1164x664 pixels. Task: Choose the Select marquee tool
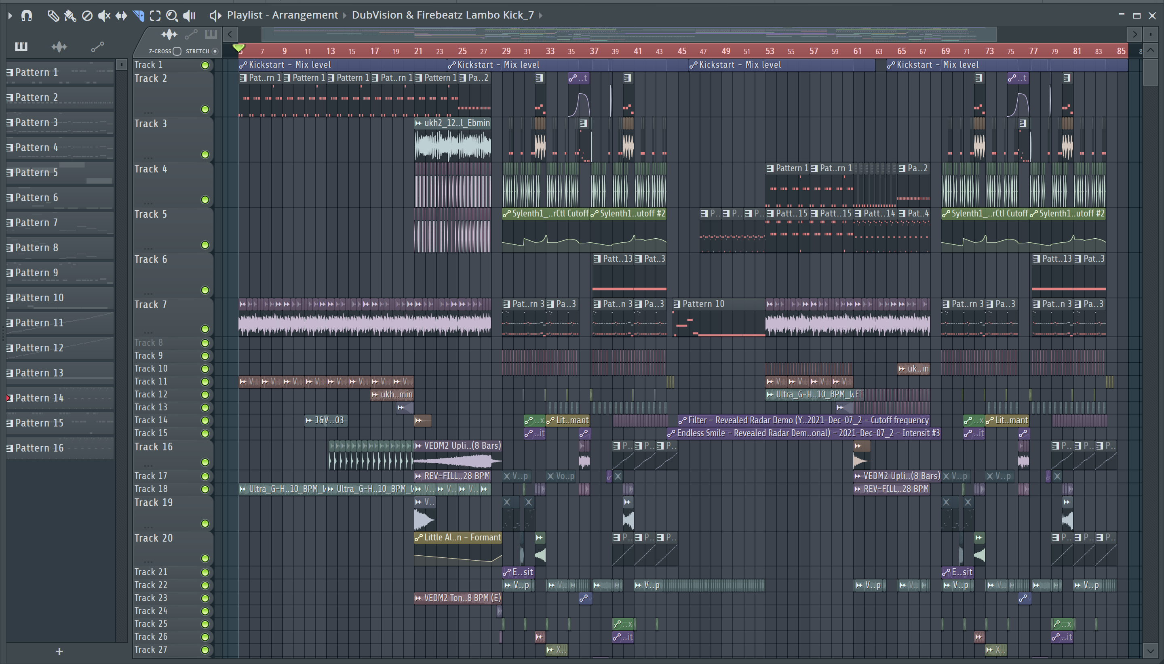click(x=155, y=15)
